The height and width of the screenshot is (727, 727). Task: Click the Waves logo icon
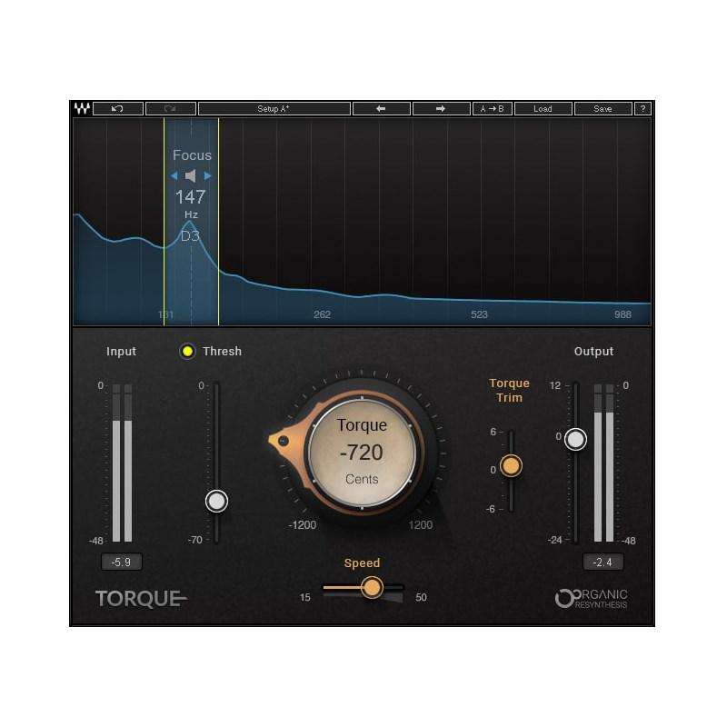84,108
